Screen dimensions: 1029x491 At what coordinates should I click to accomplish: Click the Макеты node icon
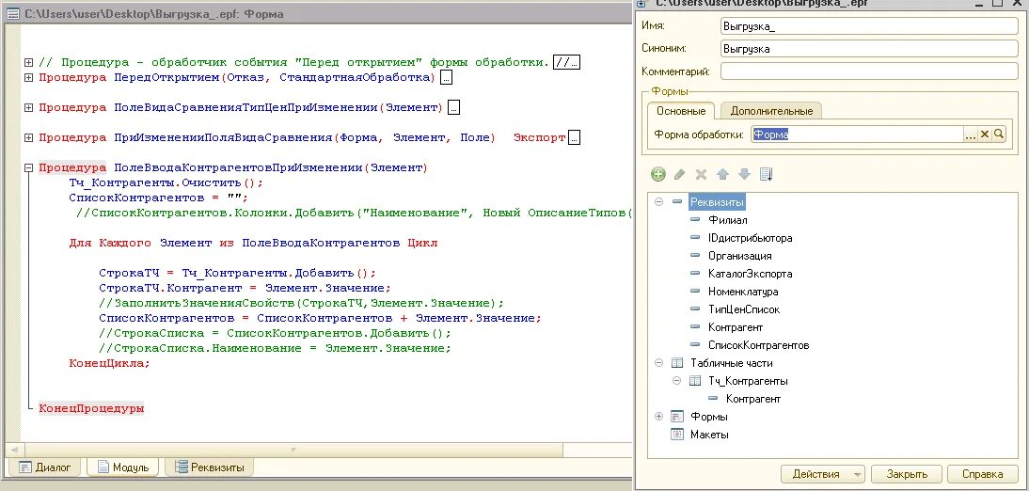677,435
